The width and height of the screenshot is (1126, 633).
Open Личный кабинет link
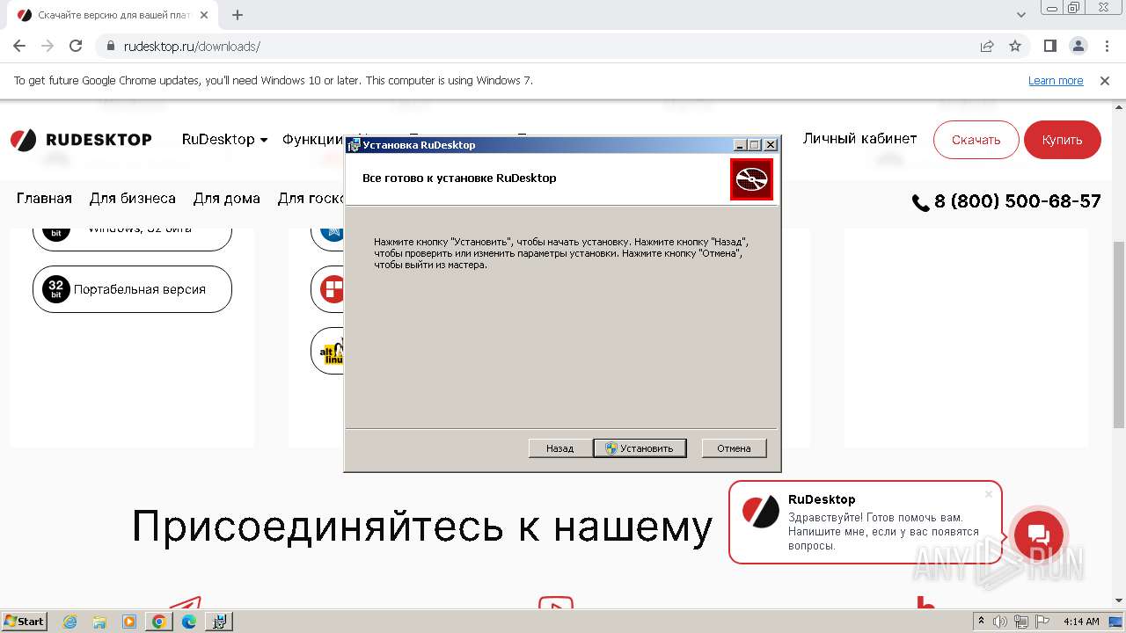click(859, 139)
